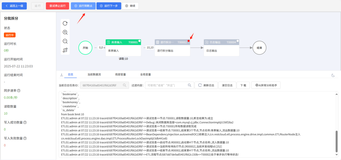
Task: Select the 开始 start node
Action: pos(86,48)
